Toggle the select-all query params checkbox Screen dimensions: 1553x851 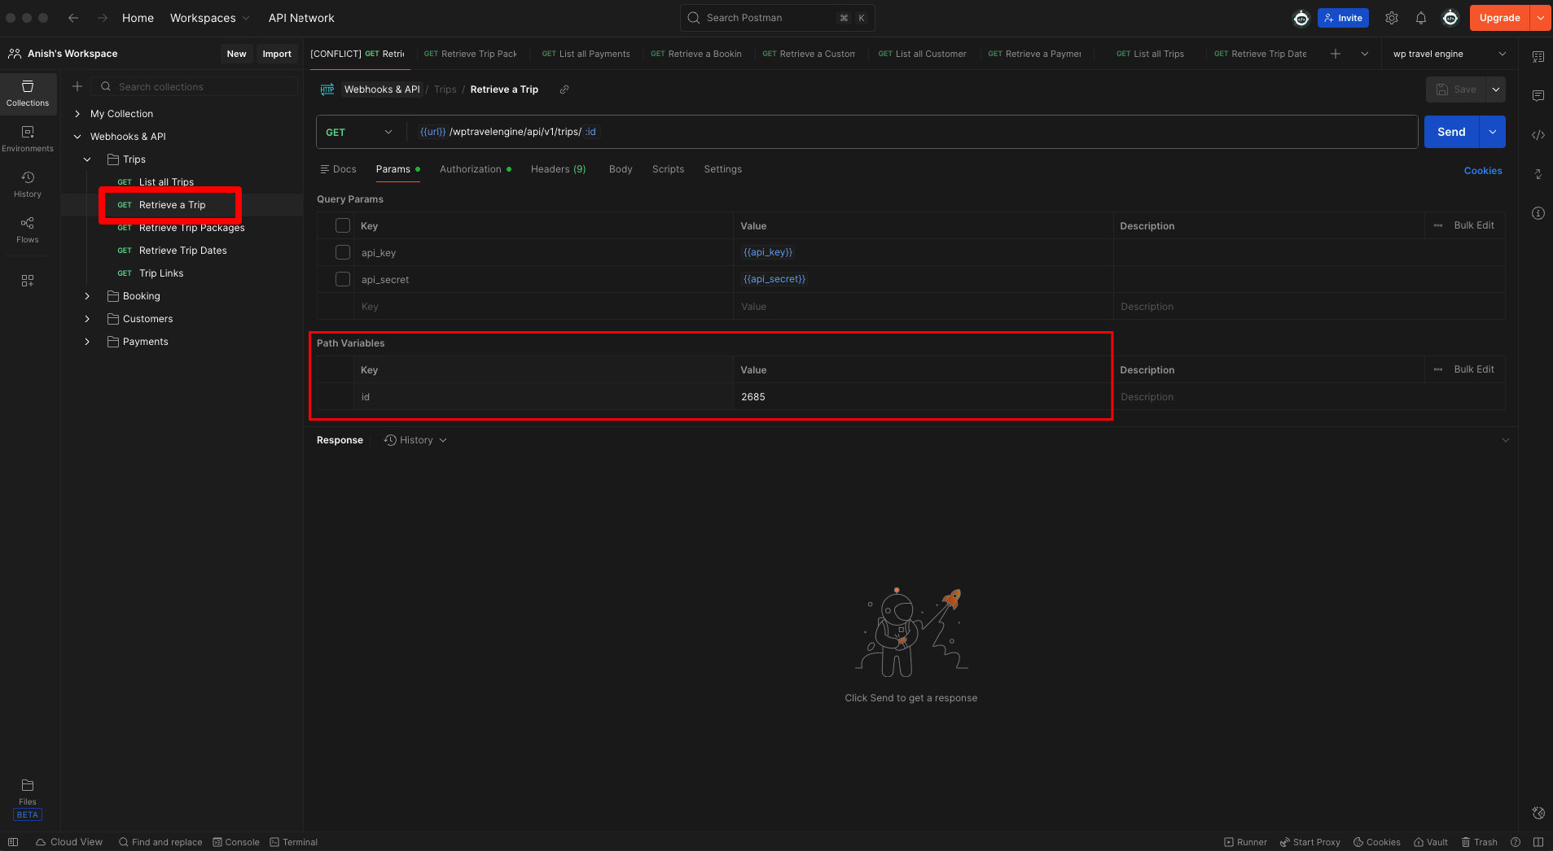point(343,225)
